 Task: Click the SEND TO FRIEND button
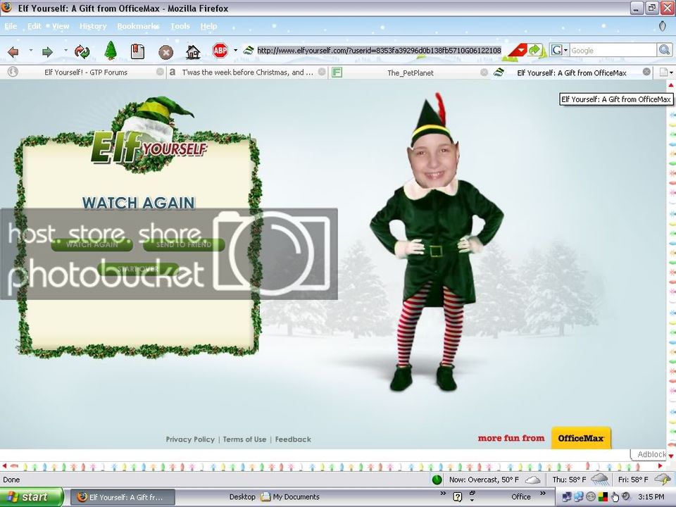(184, 244)
